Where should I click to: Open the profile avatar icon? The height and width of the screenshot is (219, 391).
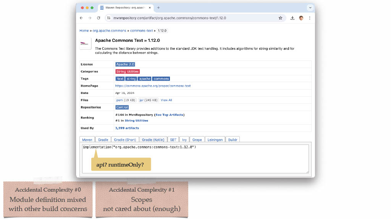coord(301,18)
